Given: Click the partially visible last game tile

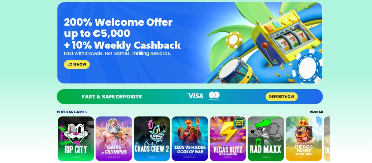Looking at the screenshot, I should click(x=327, y=138).
